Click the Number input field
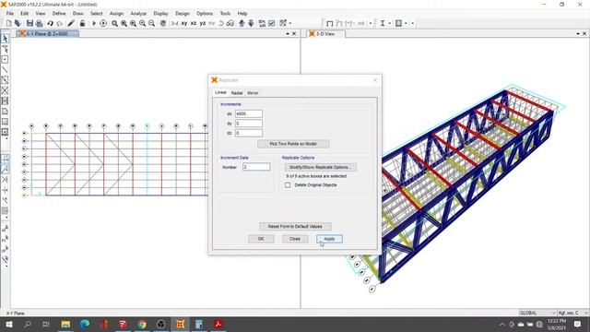 coord(256,167)
